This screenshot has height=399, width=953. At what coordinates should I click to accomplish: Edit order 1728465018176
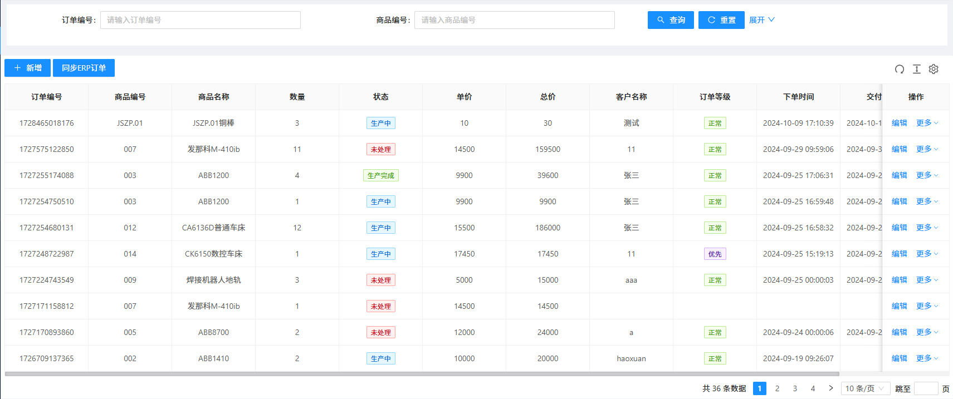pos(900,123)
